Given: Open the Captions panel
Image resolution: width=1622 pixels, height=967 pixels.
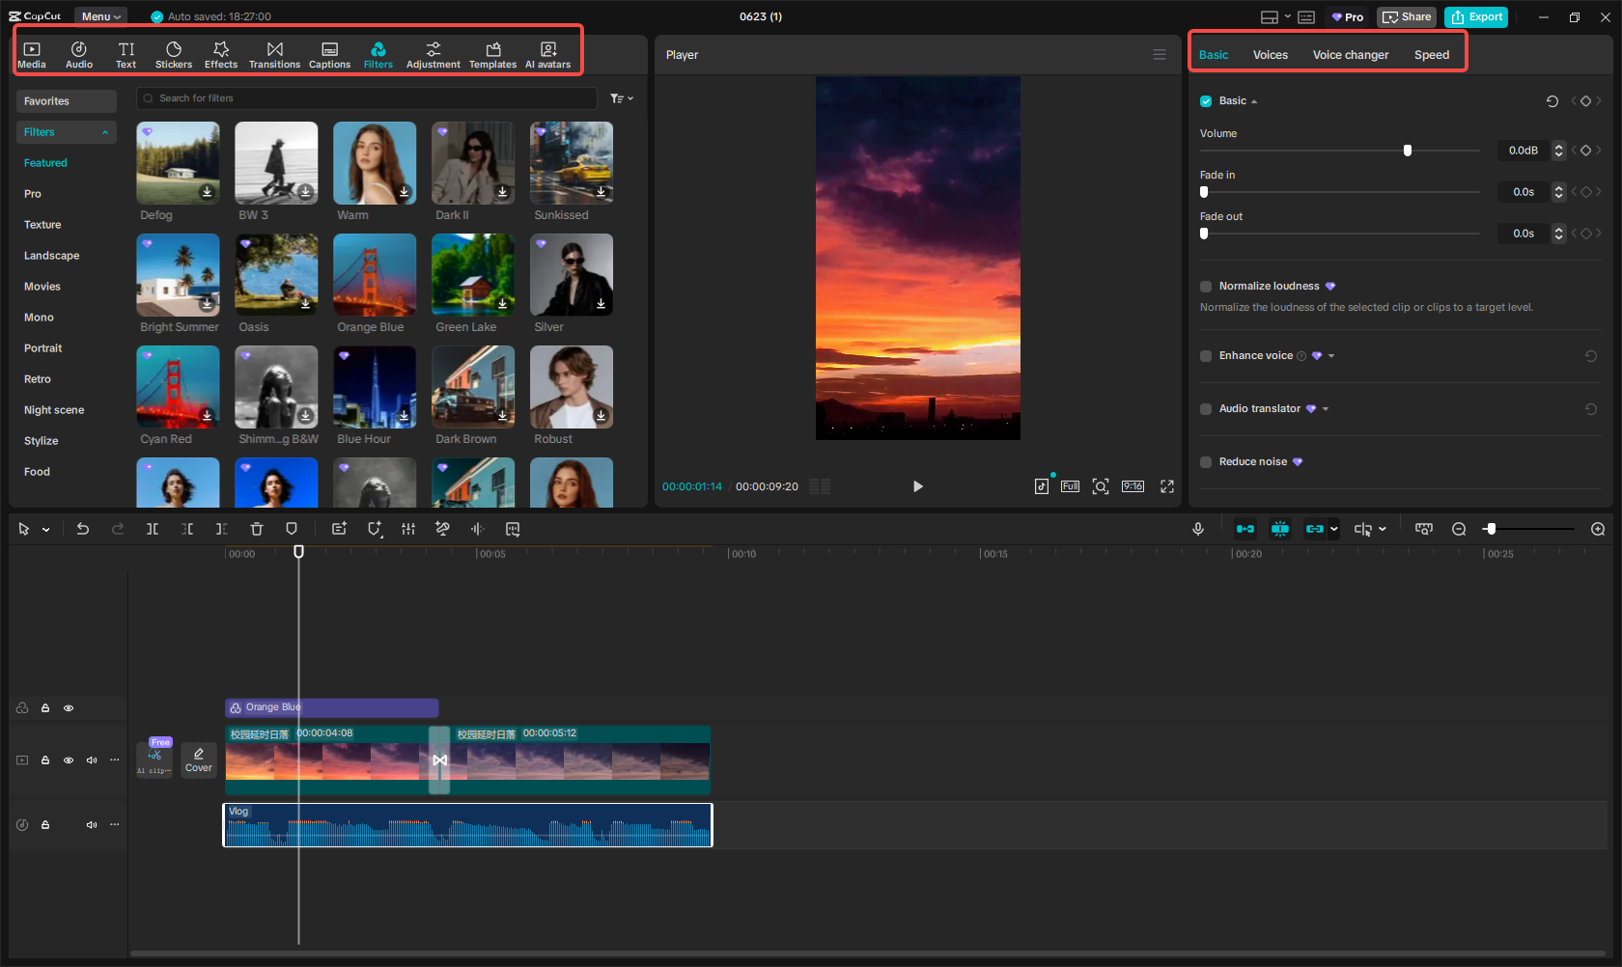Looking at the screenshot, I should (329, 52).
